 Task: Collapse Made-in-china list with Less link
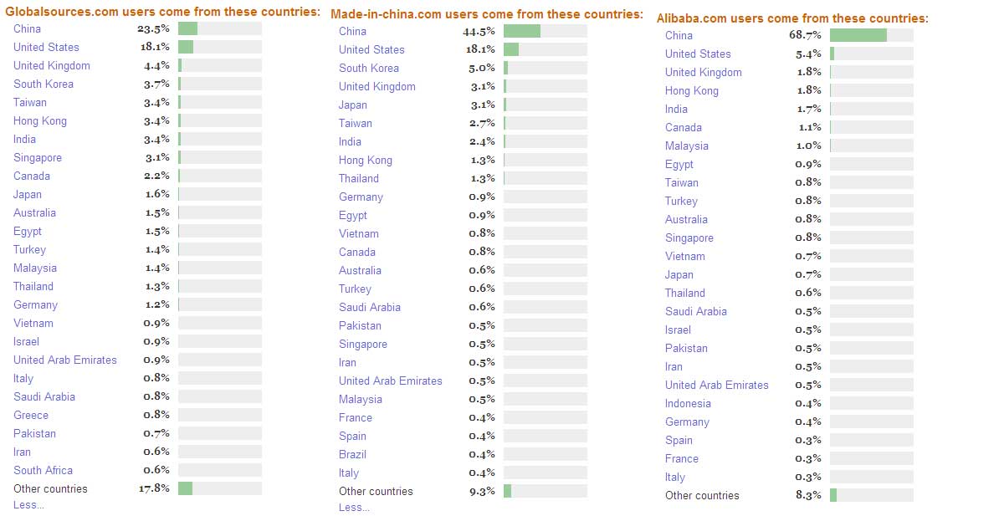[x=354, y=508]
